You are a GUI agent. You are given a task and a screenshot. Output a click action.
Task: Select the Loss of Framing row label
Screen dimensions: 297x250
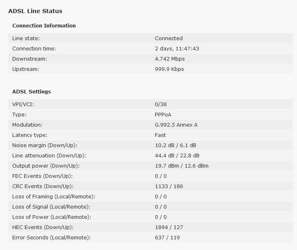tap(54, 196)
